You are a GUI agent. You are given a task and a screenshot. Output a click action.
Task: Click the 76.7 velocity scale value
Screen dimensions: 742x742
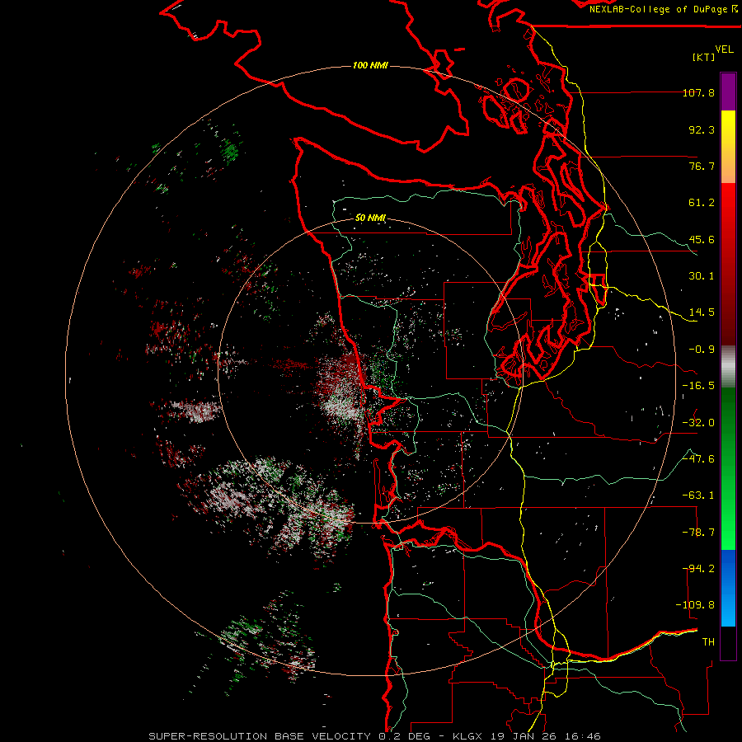coord(702,166)
